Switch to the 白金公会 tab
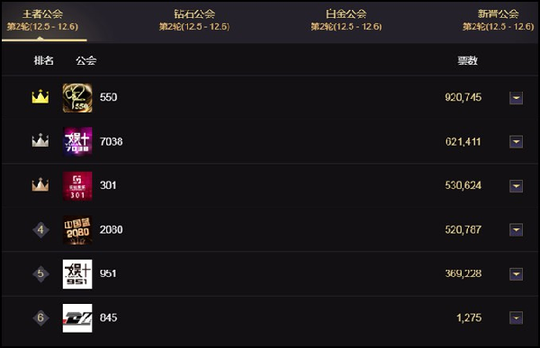 [346, 20]
